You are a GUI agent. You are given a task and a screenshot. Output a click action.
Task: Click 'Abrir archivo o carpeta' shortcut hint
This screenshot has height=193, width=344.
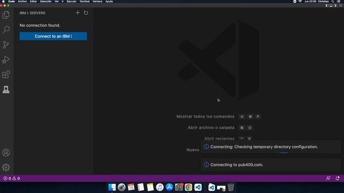click(x=211, y=128)
